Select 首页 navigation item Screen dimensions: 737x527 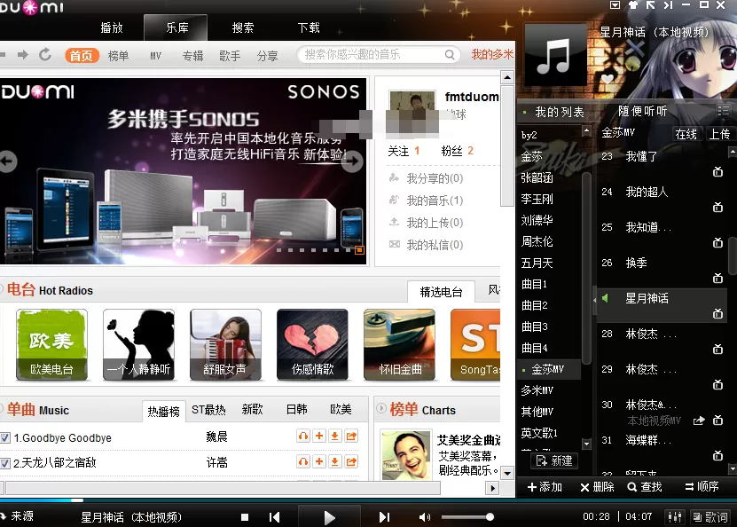82,56
